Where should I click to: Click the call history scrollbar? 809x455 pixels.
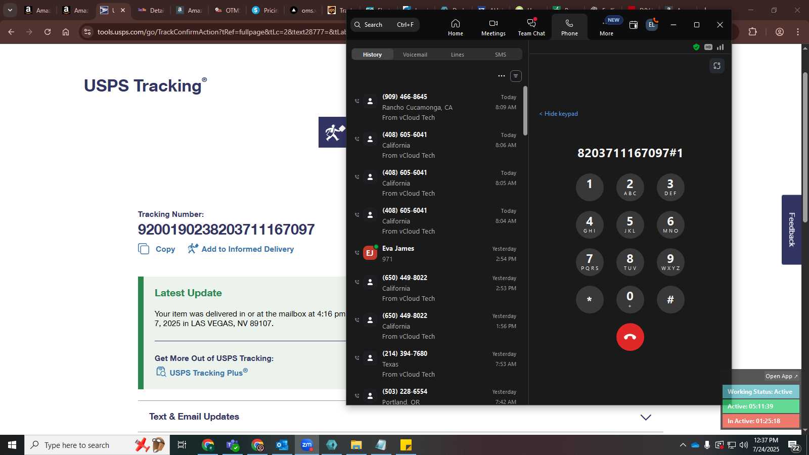point(525,111)
